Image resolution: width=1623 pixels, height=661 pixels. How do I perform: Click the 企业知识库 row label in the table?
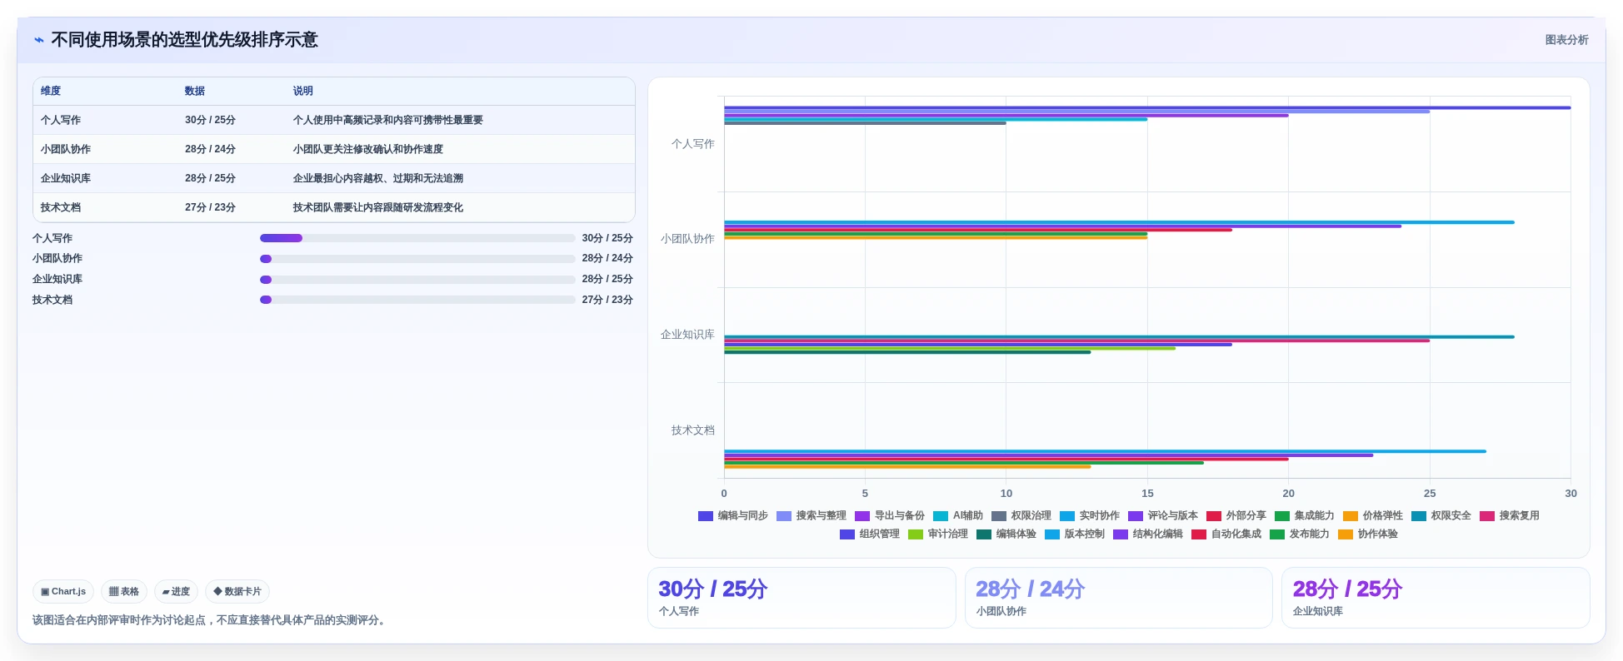coord(66,178)
